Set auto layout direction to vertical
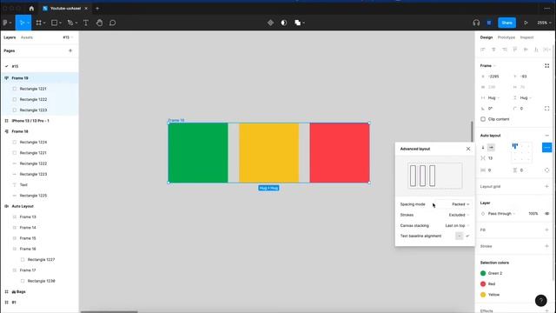 point(483,147)
